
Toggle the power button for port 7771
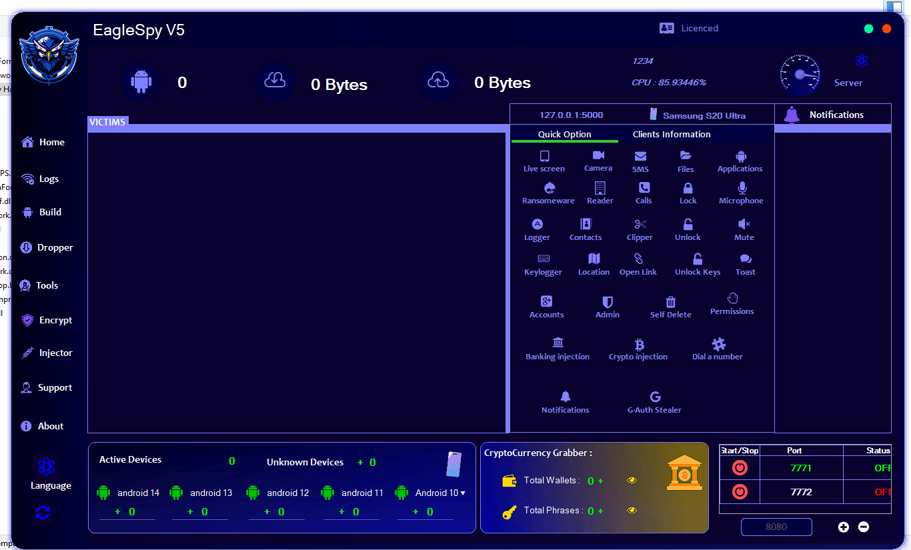[x=740, y=468]
